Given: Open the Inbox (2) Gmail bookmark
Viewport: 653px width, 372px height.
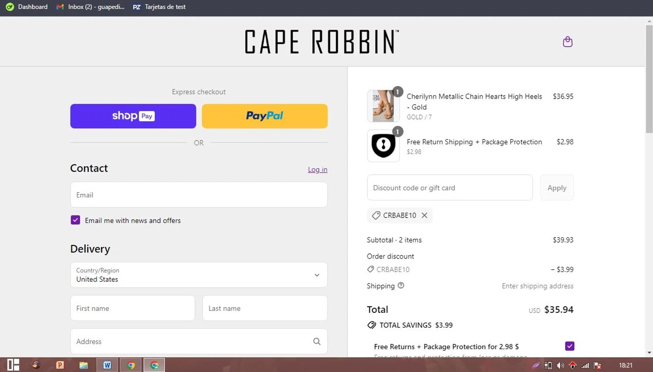Looking at the screenshot, I should (x=91, y=7).
